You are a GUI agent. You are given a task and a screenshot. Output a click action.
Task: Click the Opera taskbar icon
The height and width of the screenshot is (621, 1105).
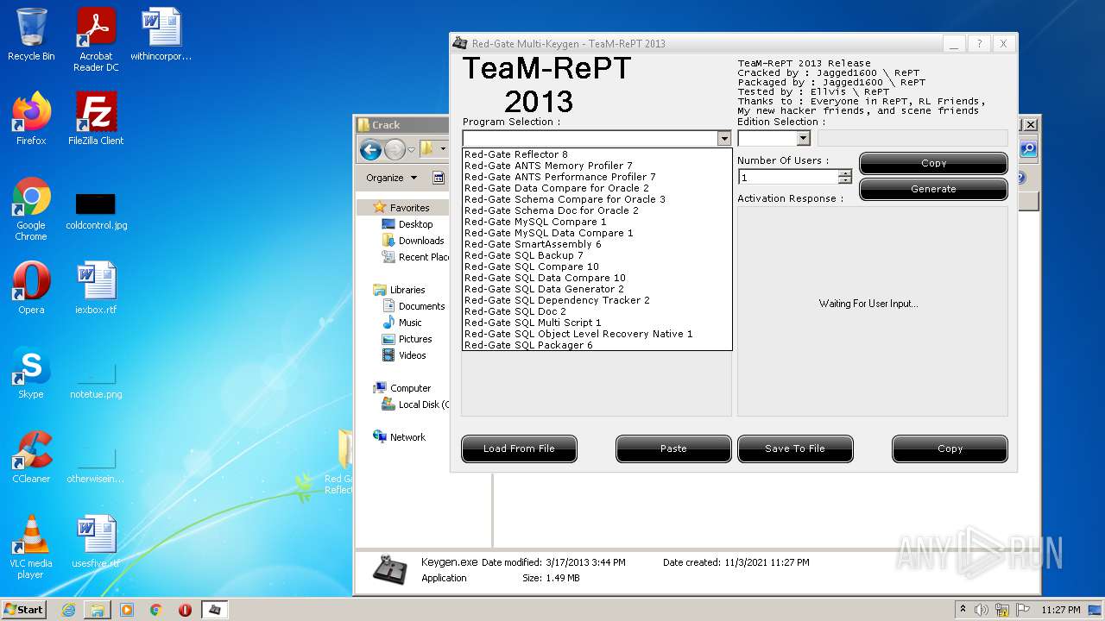[x=185, y=610]
